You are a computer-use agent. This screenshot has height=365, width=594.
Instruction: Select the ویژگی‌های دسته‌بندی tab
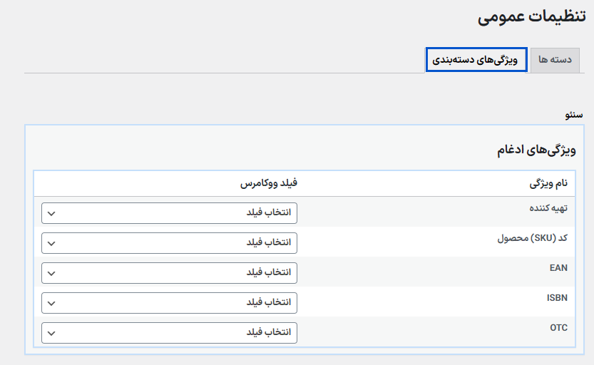click(x=476, y=60)
